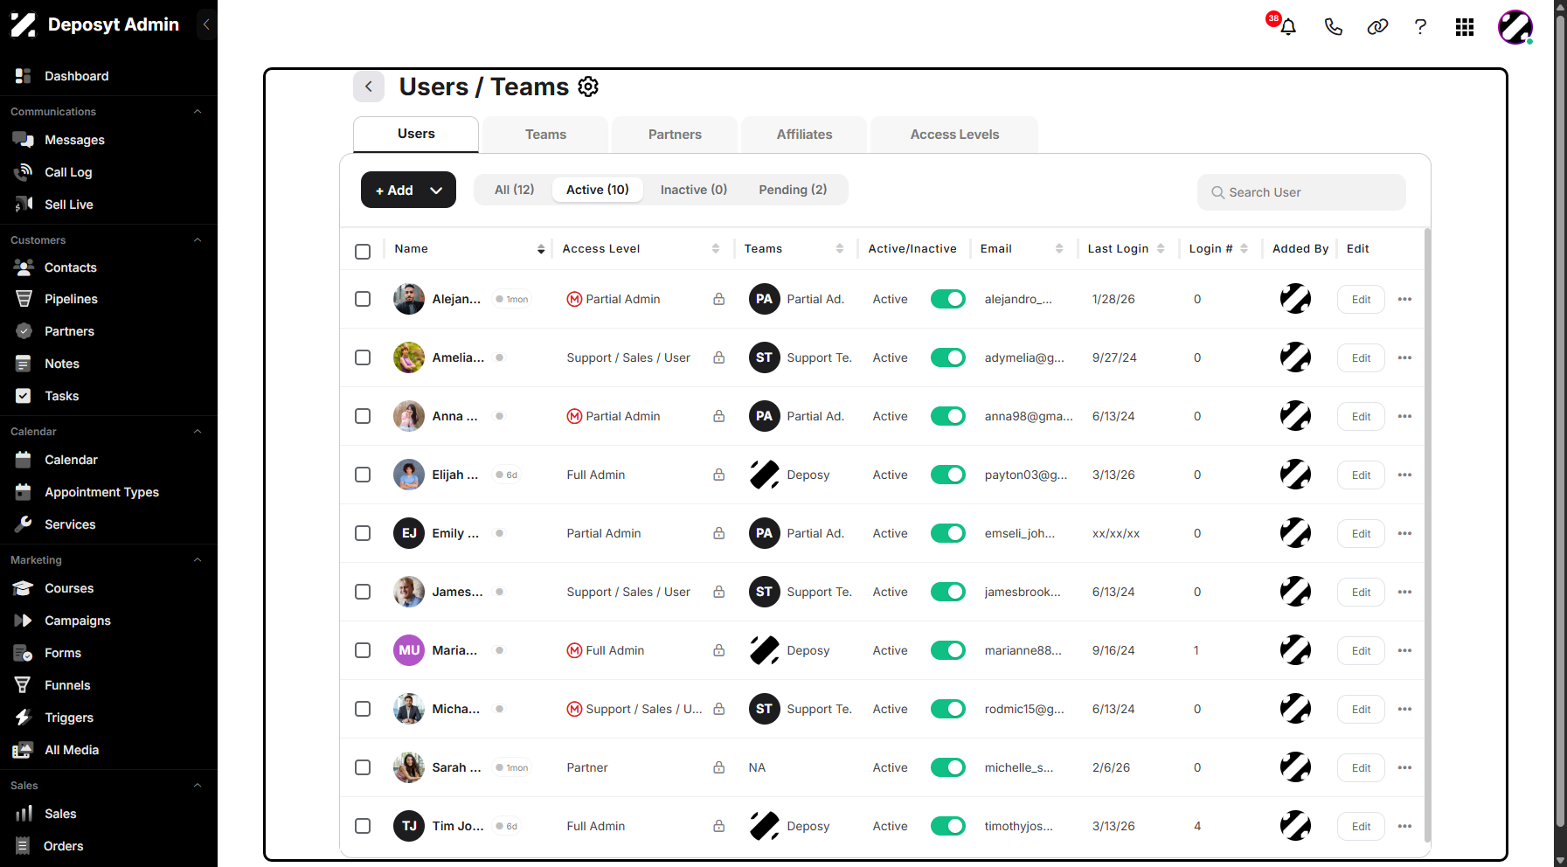Disable the active toggle for Maria
Image resolution: width=1567 pixels, height=867 pixels.
click(x=947, y=650)
